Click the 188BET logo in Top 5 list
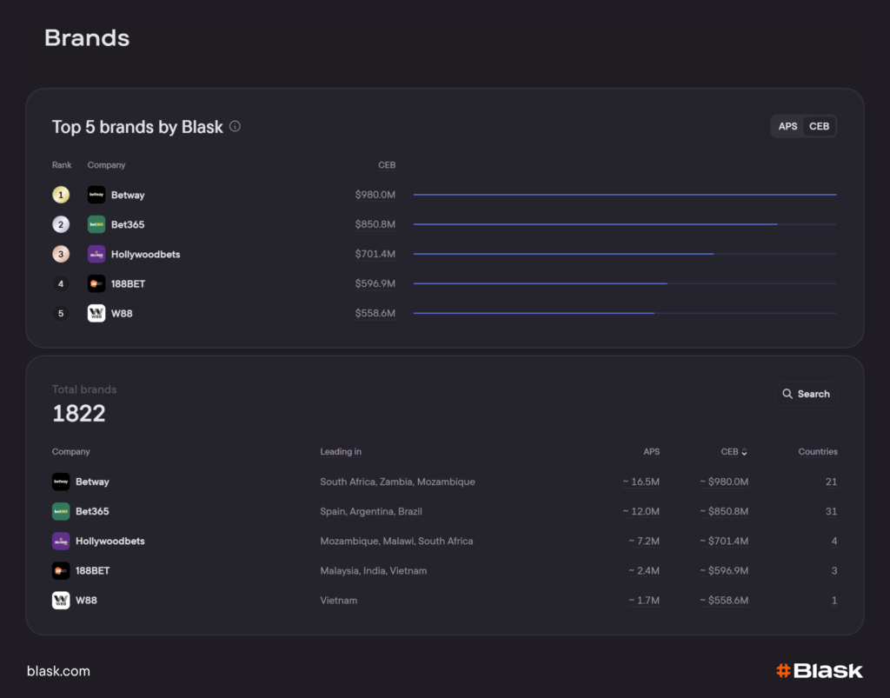 click(x=96, y=283)
